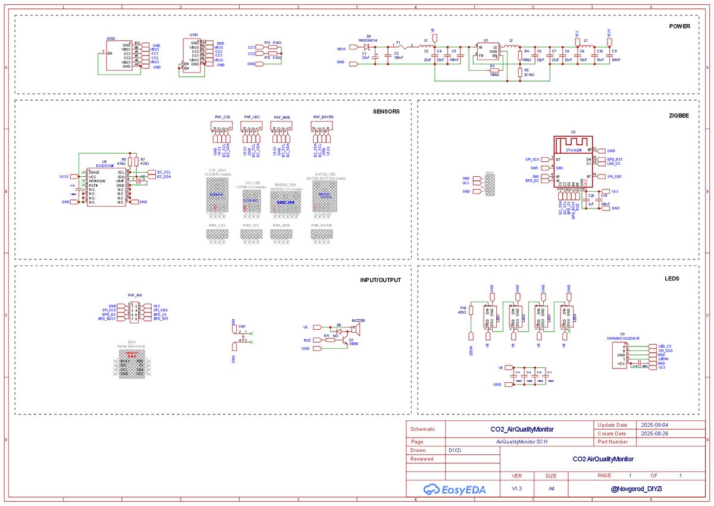Click the DIYZi drawn-by field
Viewport: 714px width, 506px height.
[455, 451]
